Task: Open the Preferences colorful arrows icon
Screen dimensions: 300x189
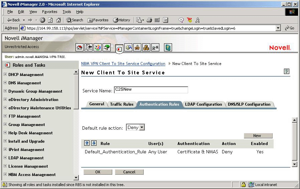Action: pyautogui.click(x=98, y=47)
